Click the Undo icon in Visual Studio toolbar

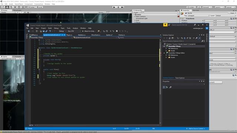click(50, 31)
